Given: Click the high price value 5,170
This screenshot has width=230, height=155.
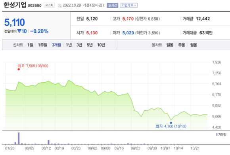Looking at the screenshot, I should 128,19.
